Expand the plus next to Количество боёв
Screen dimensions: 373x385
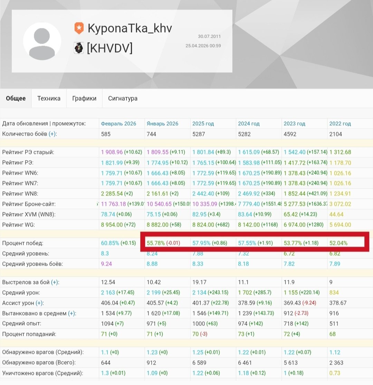pos(52,134)
